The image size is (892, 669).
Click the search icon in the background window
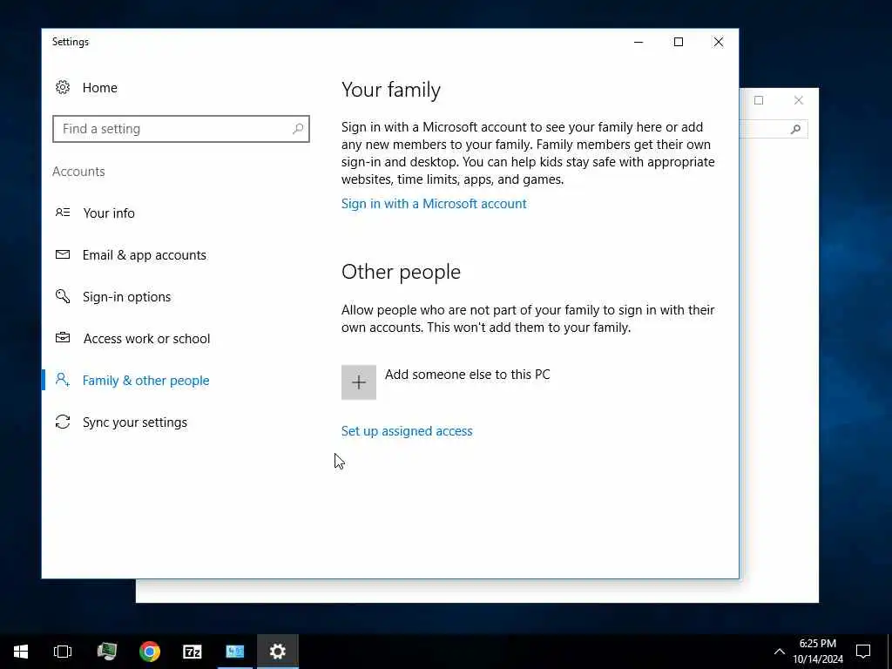point(796,129)
